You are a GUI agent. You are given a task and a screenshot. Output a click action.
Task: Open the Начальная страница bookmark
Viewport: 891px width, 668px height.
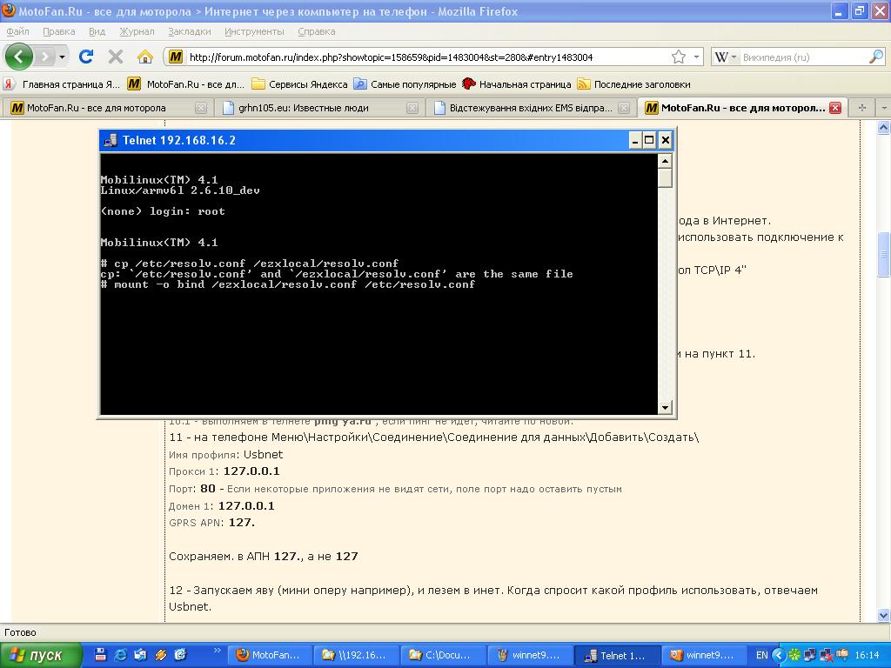pos(517,84)
